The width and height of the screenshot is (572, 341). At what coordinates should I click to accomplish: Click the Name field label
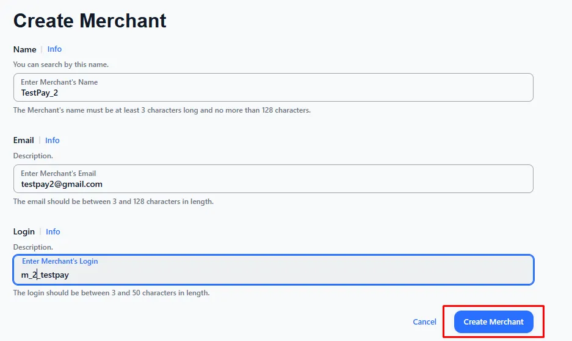[x=24, y=49]
